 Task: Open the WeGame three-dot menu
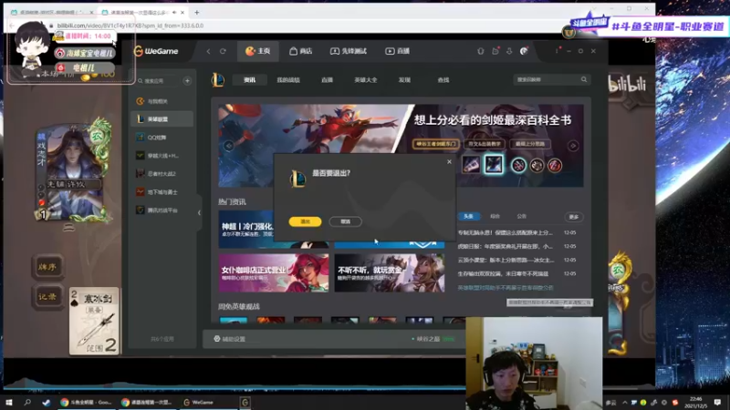[x=557, y=51]
